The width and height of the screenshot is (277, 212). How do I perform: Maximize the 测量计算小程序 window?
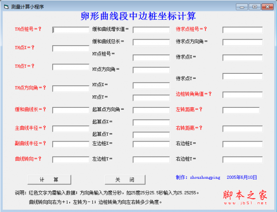[254, 7]
